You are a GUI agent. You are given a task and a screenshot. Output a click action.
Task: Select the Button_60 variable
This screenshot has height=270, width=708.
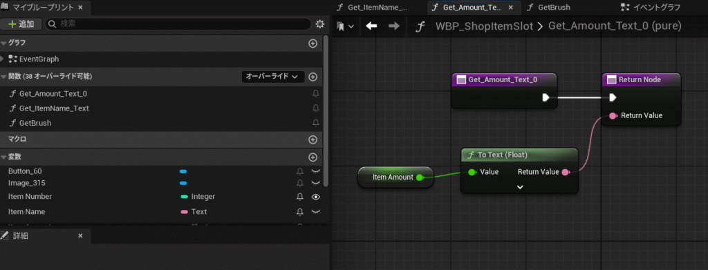(25, 171)
